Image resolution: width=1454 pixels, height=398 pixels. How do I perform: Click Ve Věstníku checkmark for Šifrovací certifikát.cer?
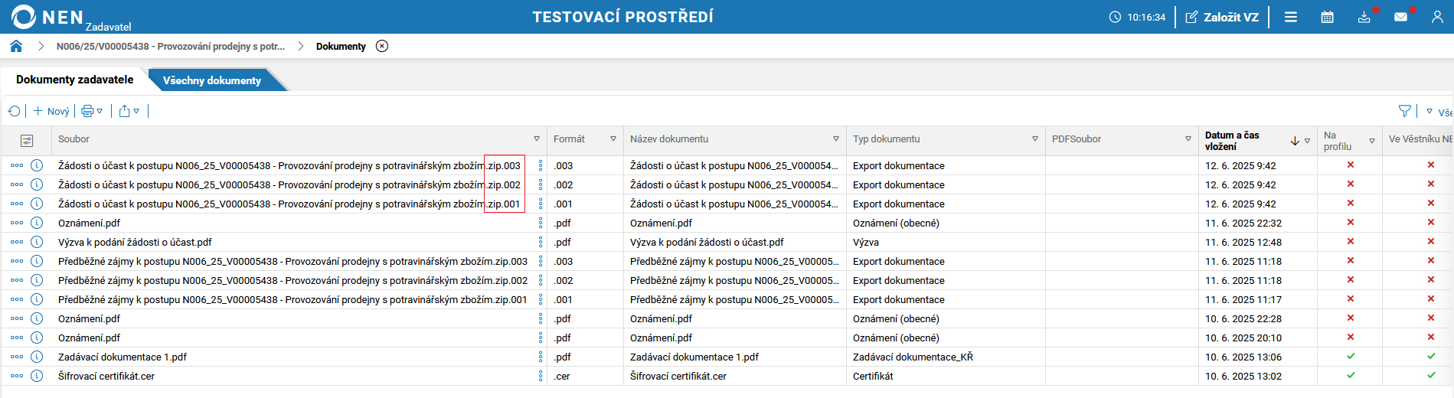[1431, 375]
